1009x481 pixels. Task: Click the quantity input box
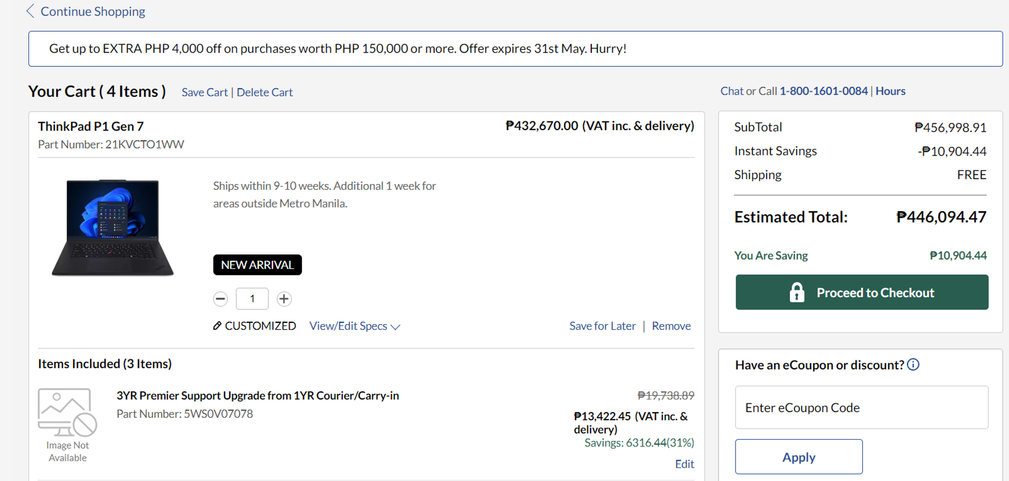coord(252,298)
